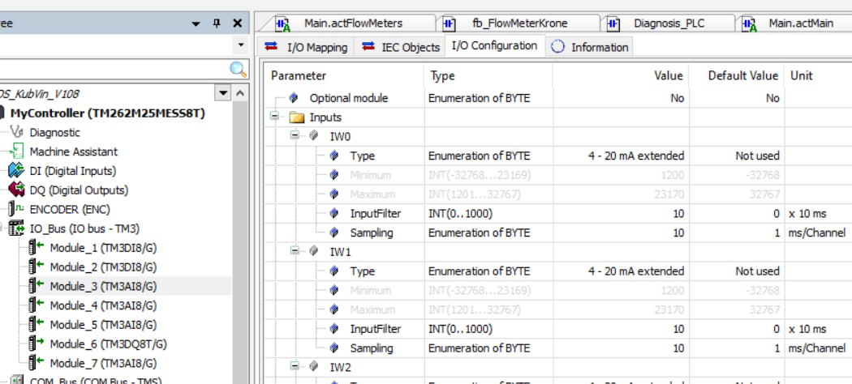Close the device tree panel
The width and height of the screenshot is (852, 384).
[238, 23]
